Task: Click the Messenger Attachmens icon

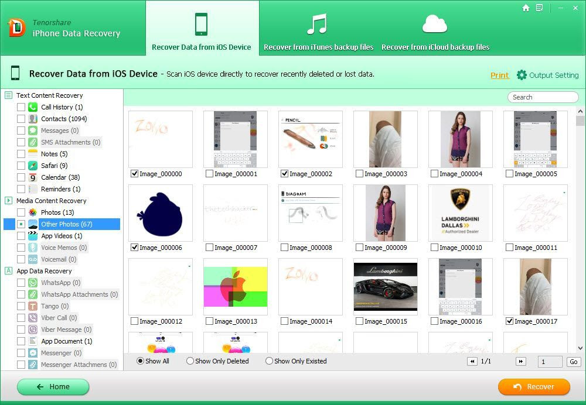Action: 33,364
